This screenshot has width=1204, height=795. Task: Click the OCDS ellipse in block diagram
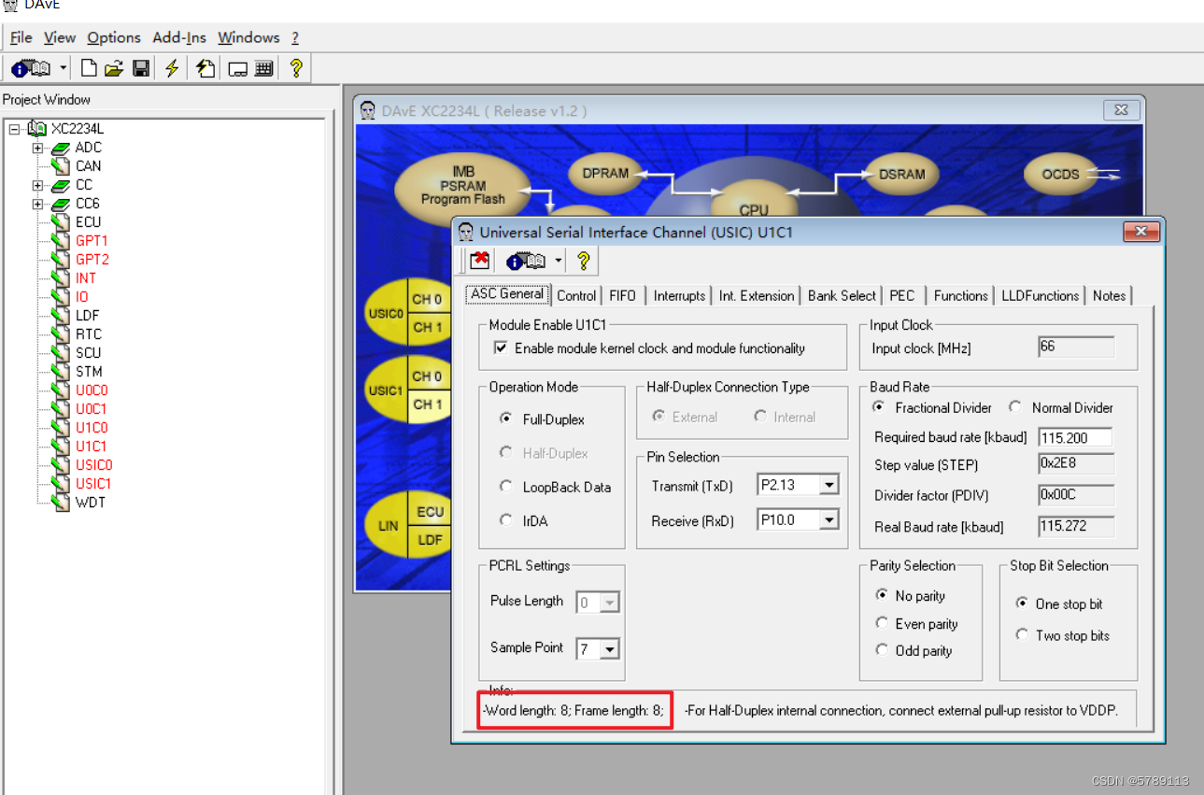coord(1061,174)
